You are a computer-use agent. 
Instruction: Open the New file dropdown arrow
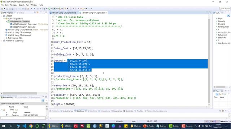4,9
